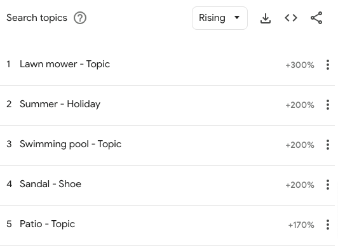
Task: Download the Search topics CSV
Action: [266, 18]
